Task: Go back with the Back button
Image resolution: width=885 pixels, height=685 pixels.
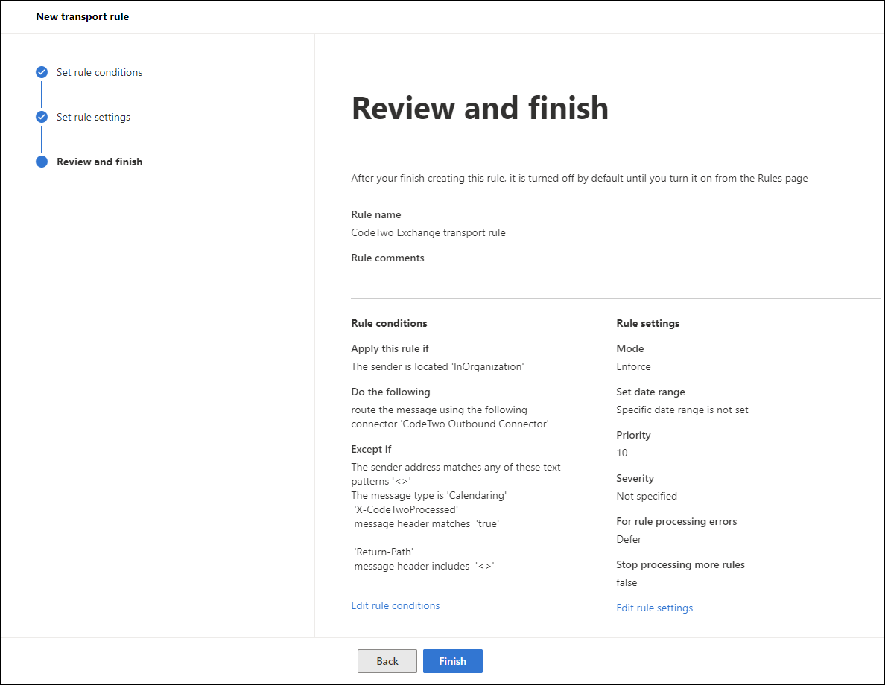Action: [387, 660]
